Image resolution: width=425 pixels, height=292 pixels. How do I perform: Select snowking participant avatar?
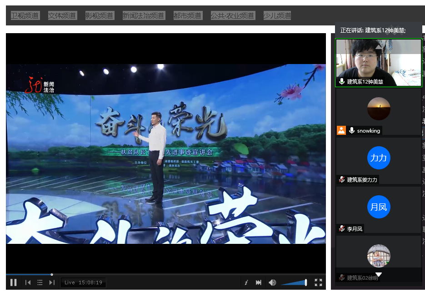point(379,109)
